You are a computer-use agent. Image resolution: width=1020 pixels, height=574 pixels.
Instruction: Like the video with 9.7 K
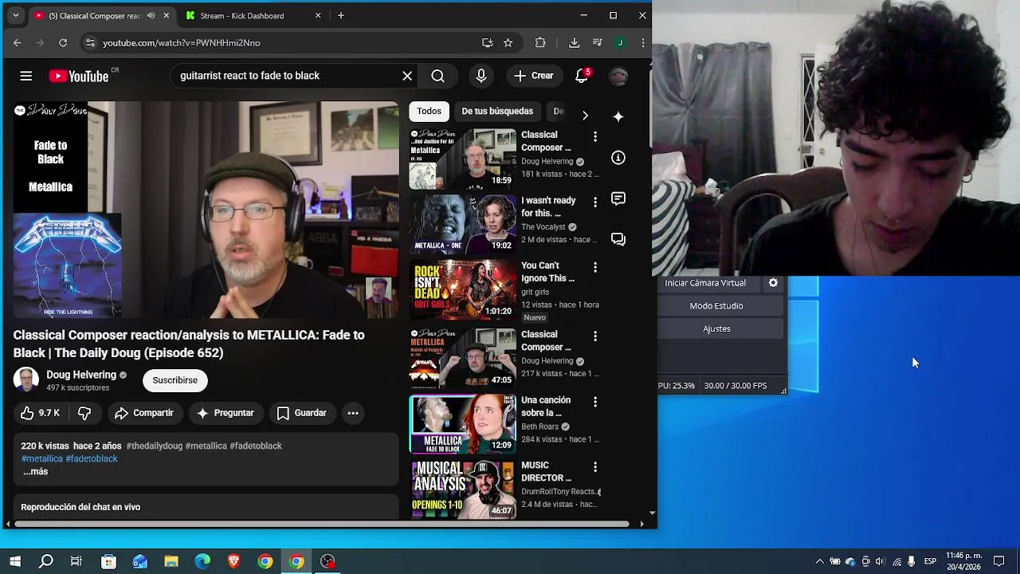(x=40, y=413)
